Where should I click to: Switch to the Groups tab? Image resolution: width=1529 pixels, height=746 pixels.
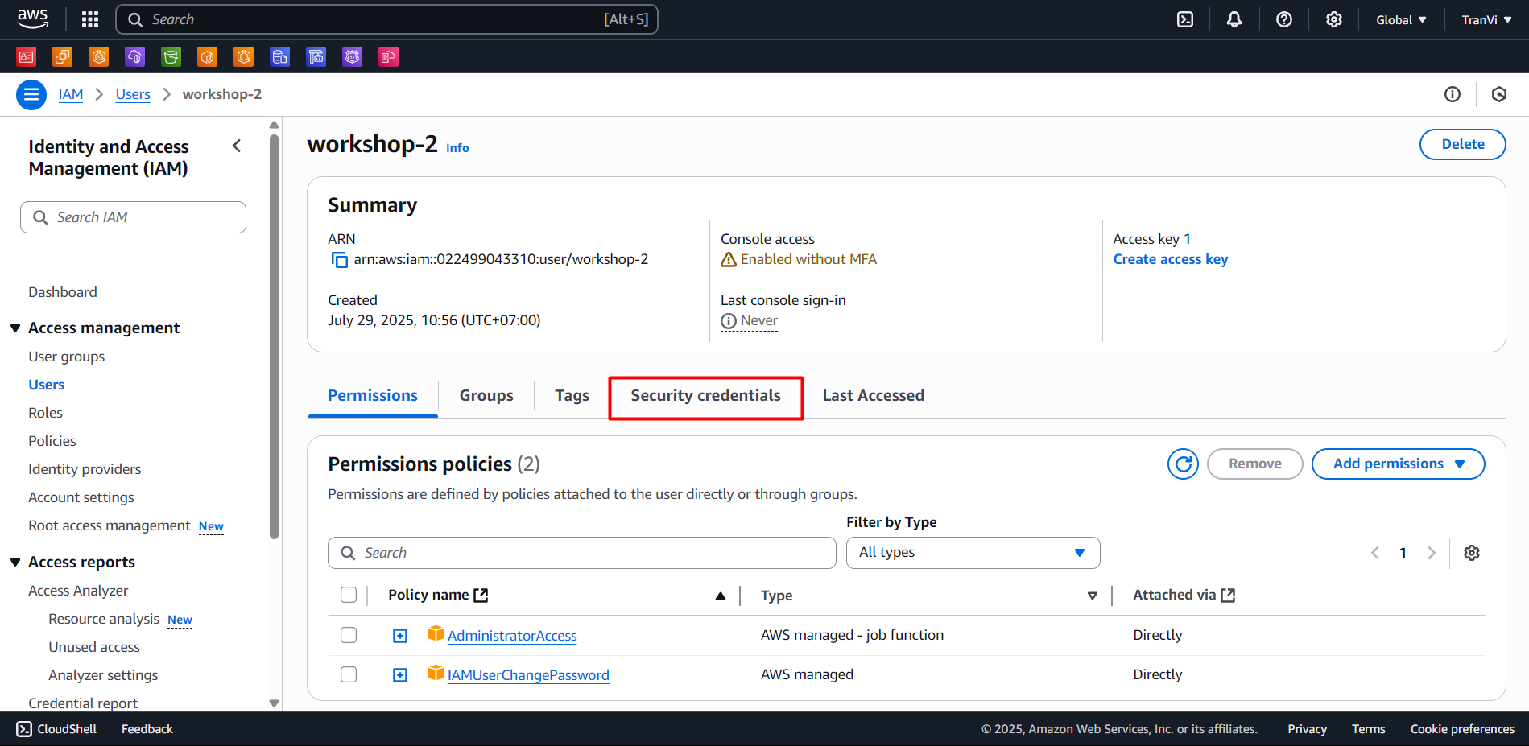486,395
